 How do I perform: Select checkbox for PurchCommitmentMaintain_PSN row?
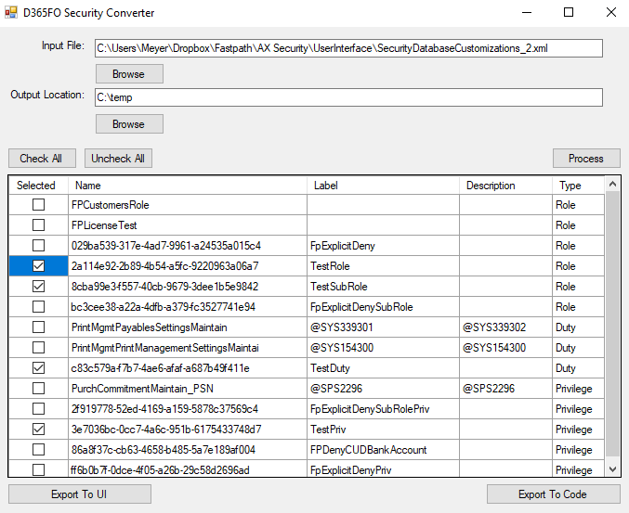click(x=38, y=389)
